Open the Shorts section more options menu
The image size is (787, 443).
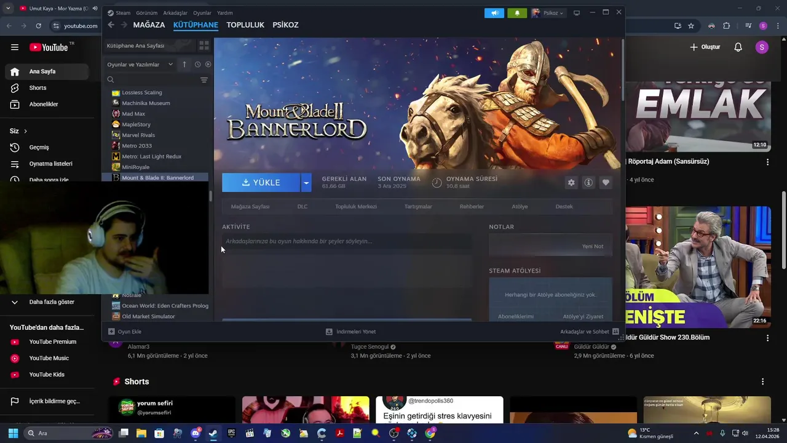click(762, 381)
